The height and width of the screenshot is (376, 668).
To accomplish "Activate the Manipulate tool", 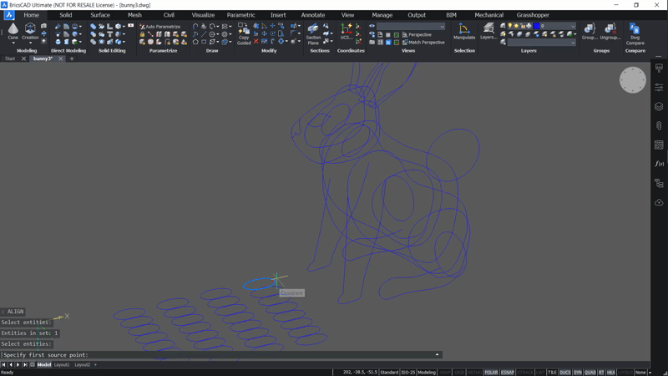I will click(464, 32).
